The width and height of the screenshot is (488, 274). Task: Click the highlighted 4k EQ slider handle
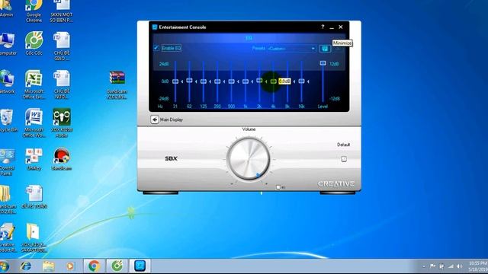pyautogui.click(x=273, y=81)
